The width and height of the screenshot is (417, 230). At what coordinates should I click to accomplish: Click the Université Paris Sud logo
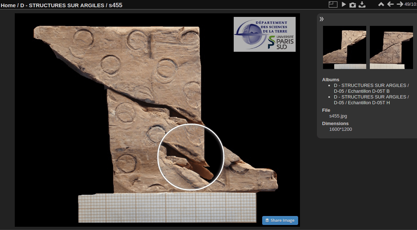(x=265, y=34)
